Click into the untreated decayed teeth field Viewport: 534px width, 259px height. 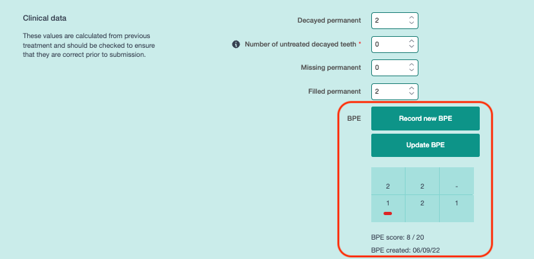click(389, 45)
